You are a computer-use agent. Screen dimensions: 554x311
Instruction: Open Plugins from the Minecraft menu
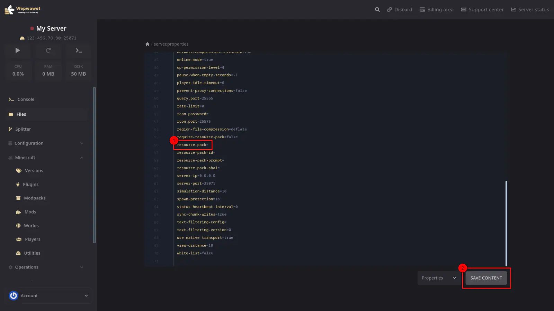pos(30,185)
